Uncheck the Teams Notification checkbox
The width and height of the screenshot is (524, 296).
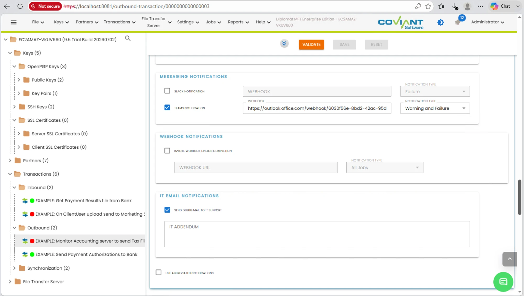click(167, 108)
